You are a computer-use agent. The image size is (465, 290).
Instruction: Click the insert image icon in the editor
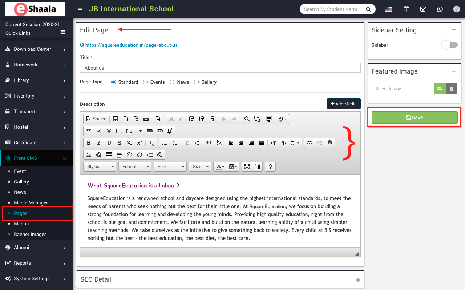tap(89, 155)
